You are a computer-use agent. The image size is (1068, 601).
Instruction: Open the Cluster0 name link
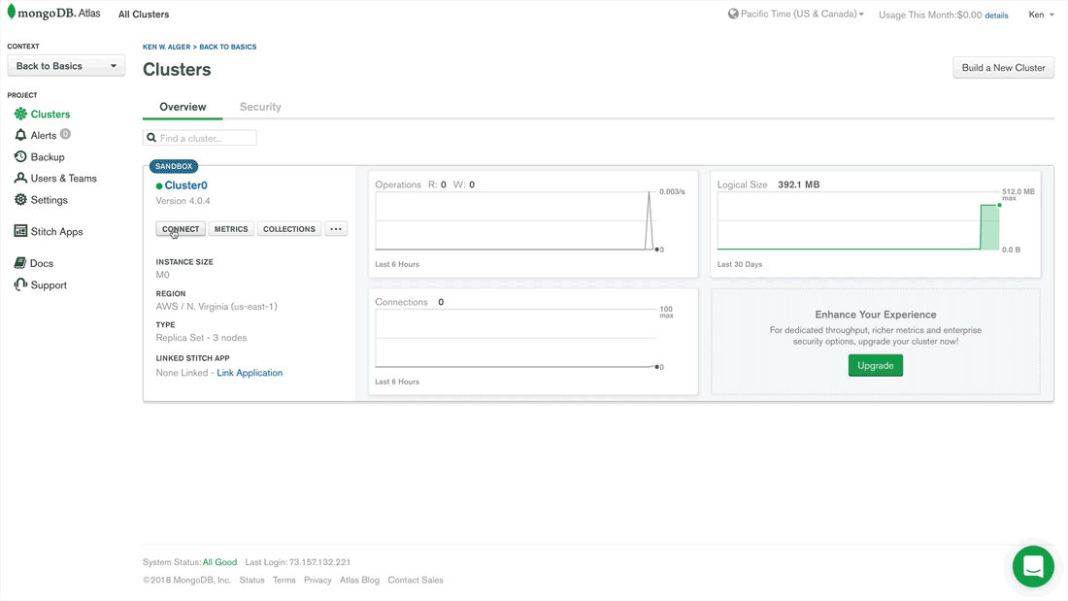click(x=186, y=185)
